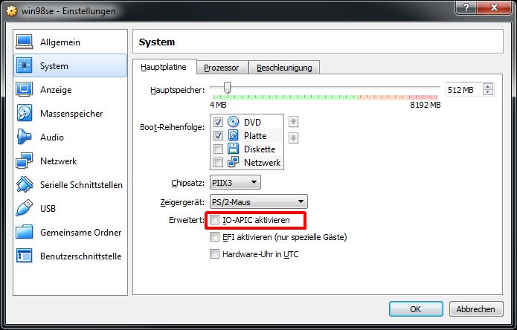Click the USB connector icon

pos(25,208)
